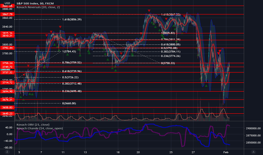Select Fibonacci level 0.5(3792.08)

pyautogui.click(x=169, y=48)
